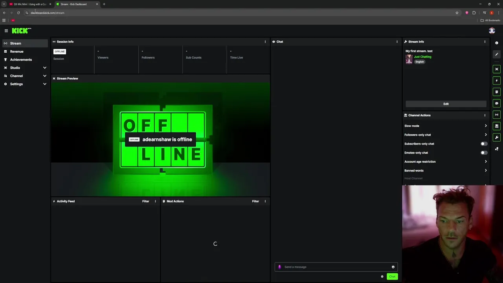Toggle the Activity Feed lightning icon in right sidebar

tap(497, 81)
